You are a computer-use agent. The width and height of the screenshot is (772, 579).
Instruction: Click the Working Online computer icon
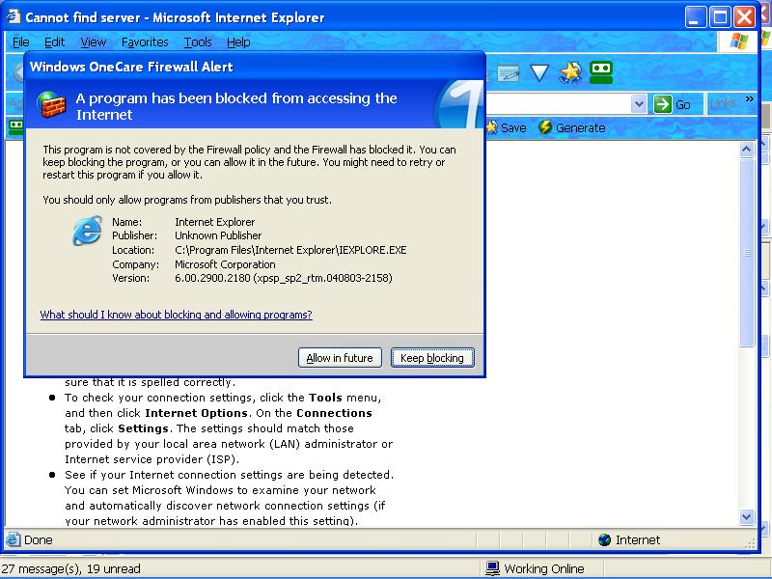[x=492, y=568]
